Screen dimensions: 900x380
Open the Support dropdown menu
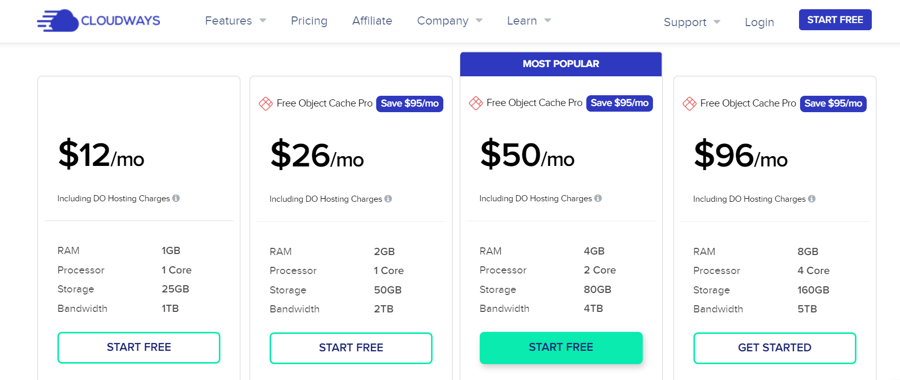[x=691, y=22]
